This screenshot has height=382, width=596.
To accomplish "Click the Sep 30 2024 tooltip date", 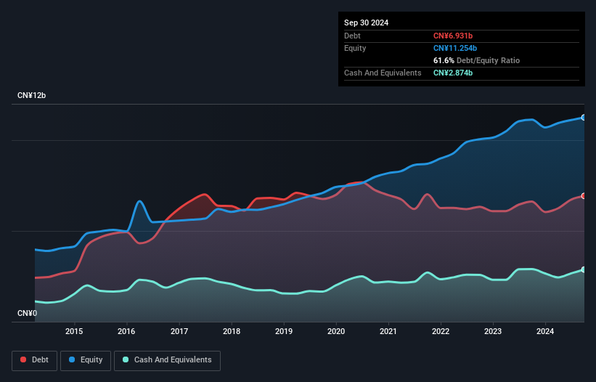I will (x=366, y=23).
